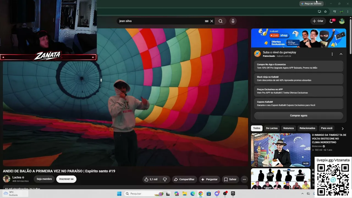Click the Seja membro button
The height and width of the screenshot is (198, 352).
coord(44,179)
